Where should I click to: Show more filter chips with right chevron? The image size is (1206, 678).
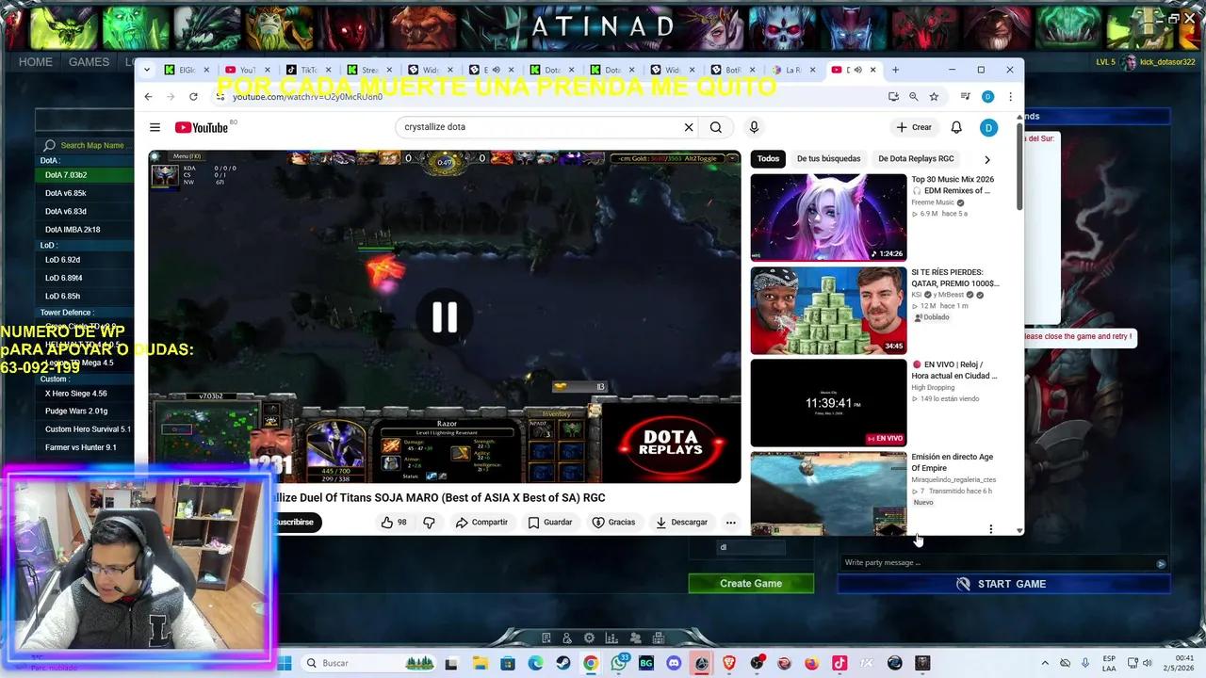point(986,159)
